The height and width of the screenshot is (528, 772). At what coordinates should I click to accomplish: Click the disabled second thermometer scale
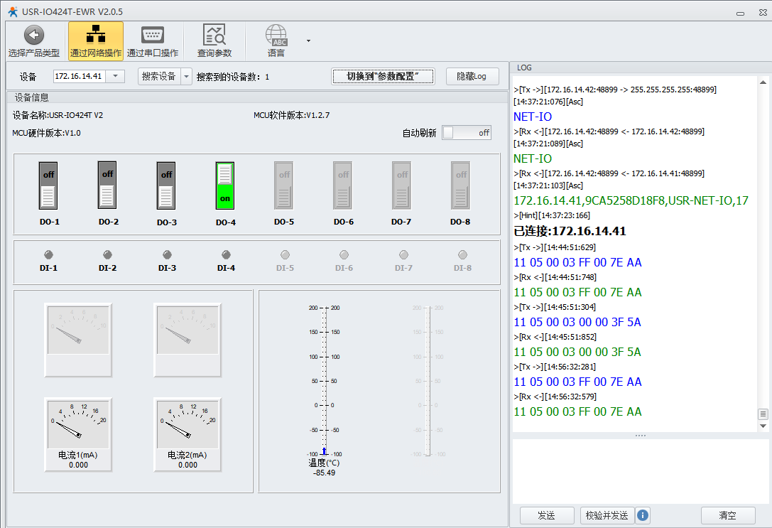click(428, 381)
